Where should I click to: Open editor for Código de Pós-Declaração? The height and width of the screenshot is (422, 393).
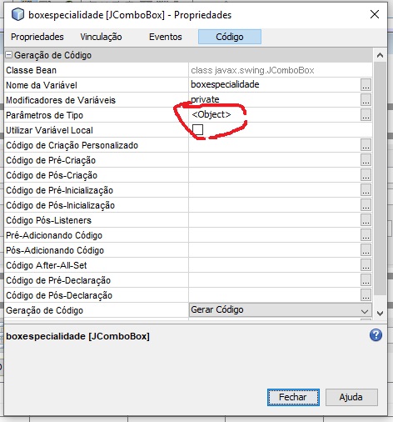(x=366, y=295)
